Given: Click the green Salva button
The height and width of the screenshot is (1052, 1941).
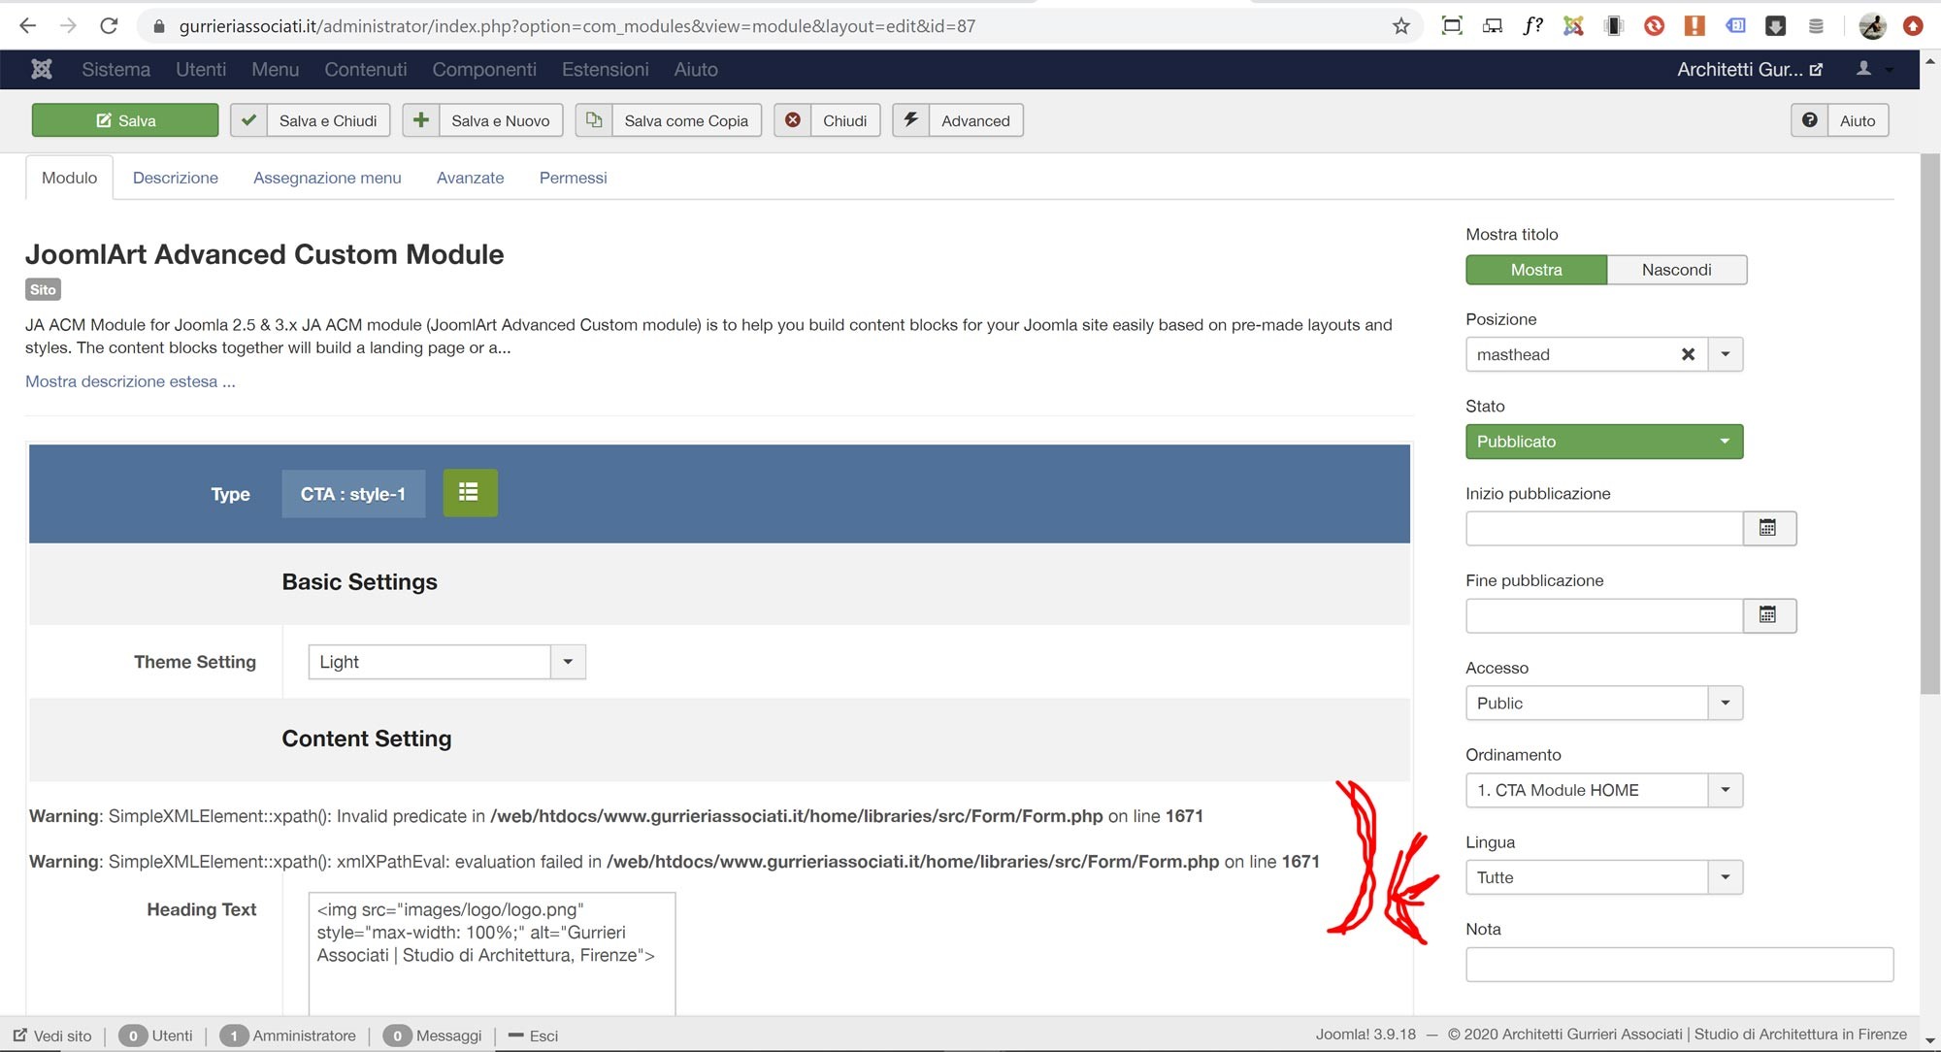Looking at the screenshot, I should click(125, 120).
